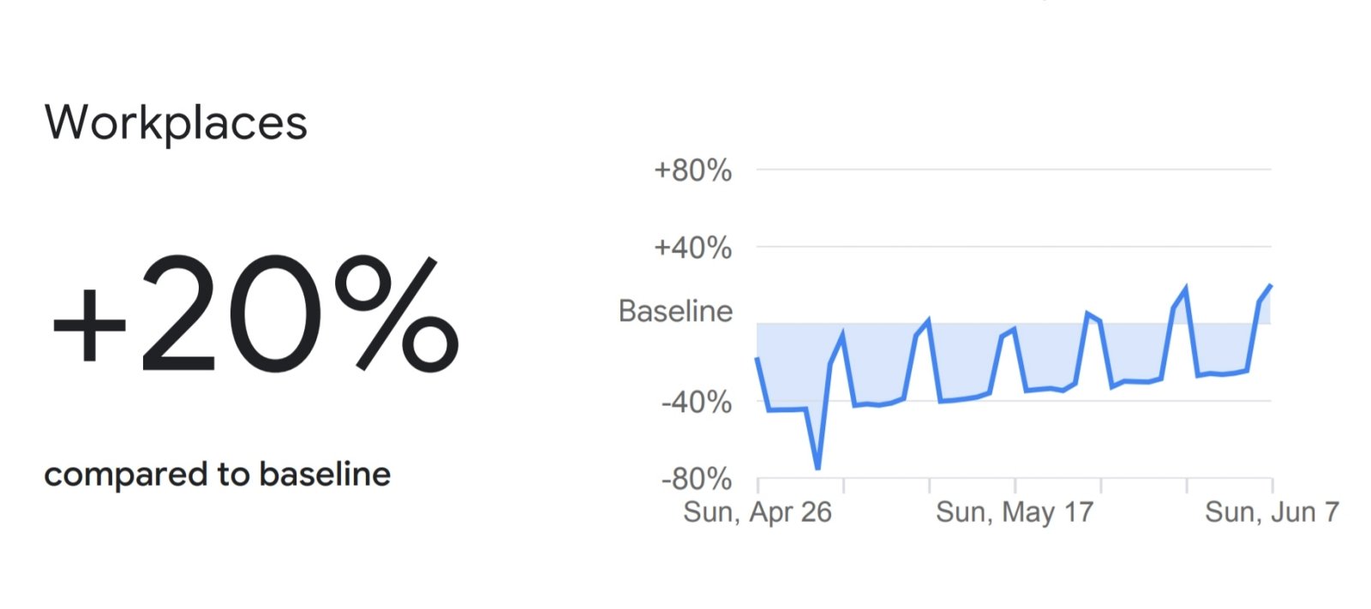Click the lowest dip point near -80%
The image size is (1371, 609).
(818, 468)
